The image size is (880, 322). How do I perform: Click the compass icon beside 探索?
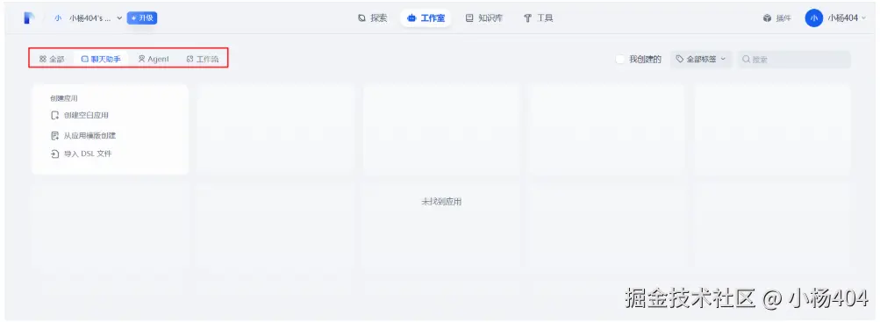362,18
